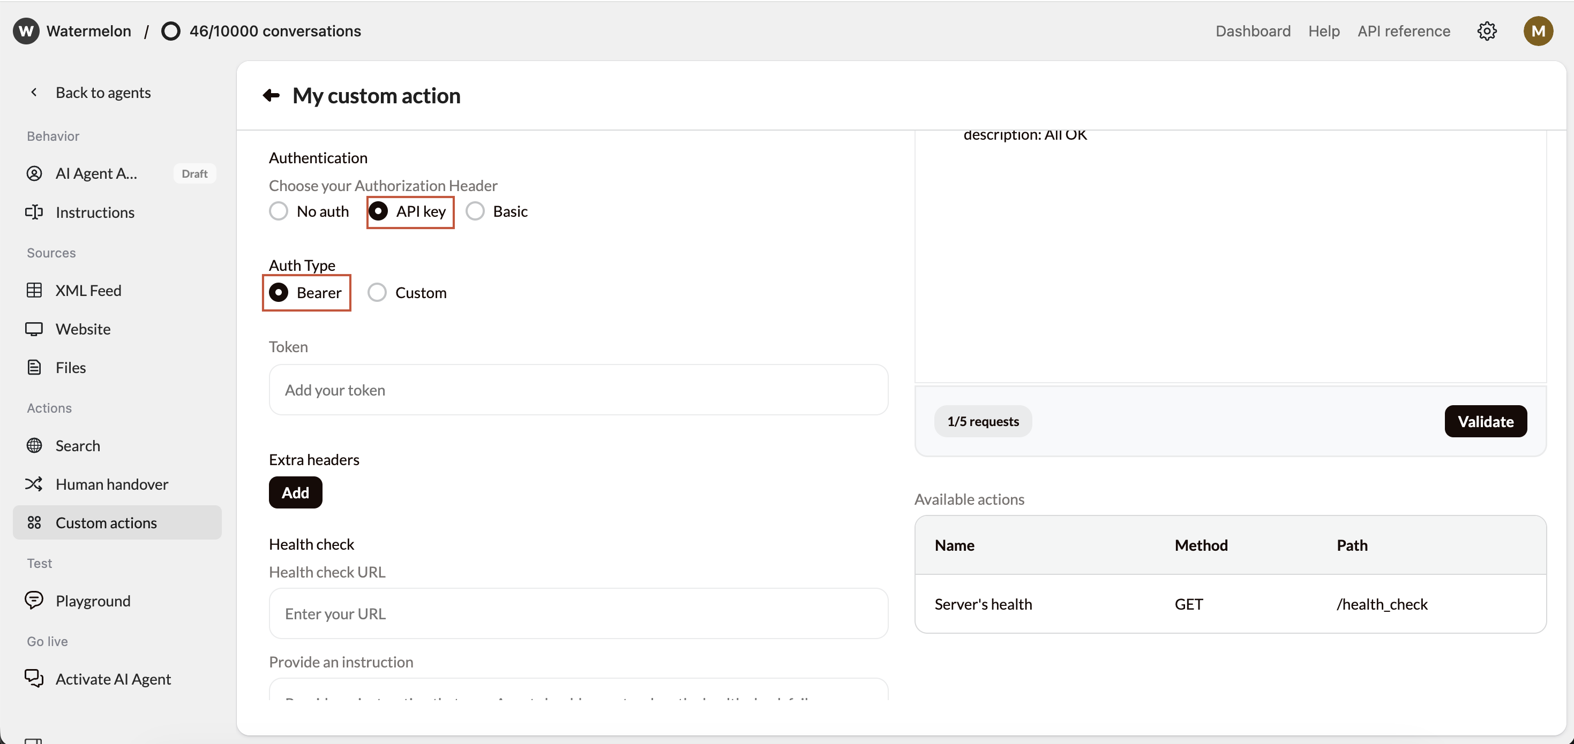
Task: Click the Search action icon
Action: point(35,445)
